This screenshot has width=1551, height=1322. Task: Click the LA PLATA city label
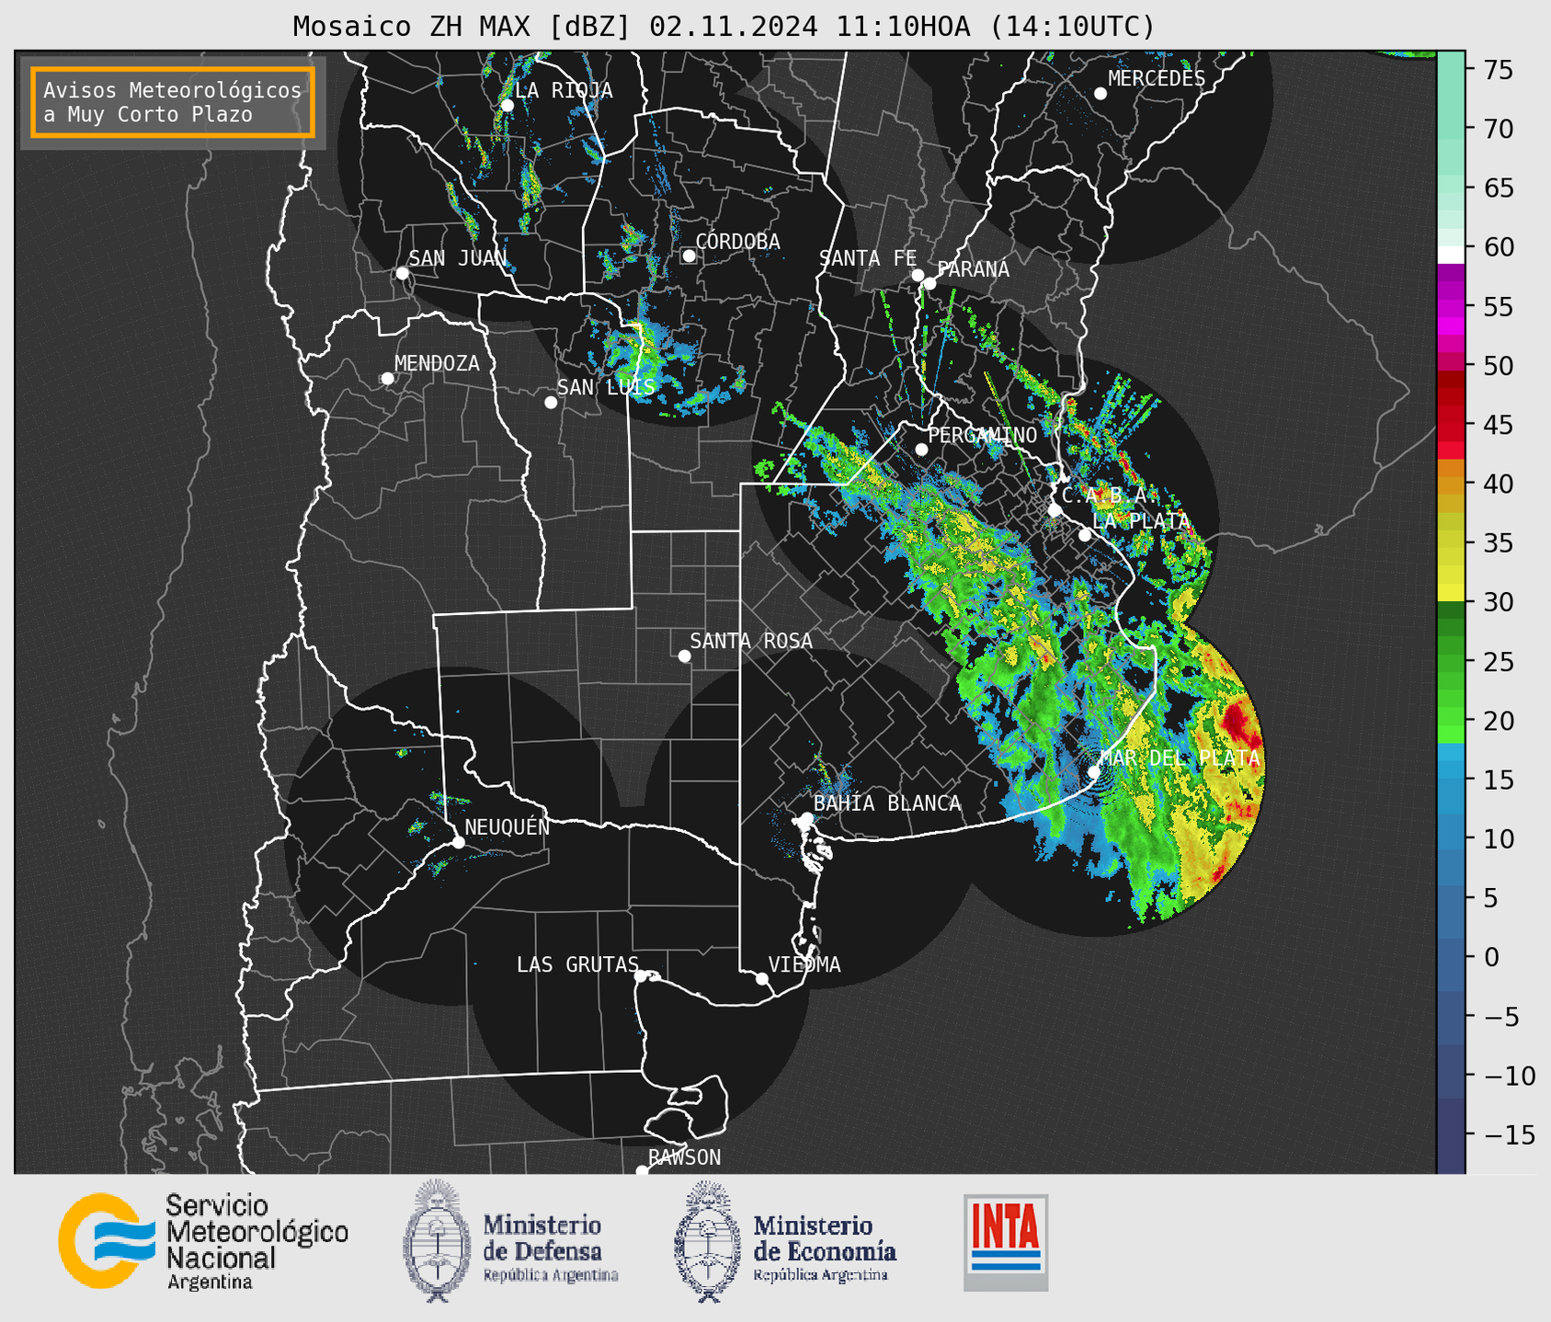1141,521
